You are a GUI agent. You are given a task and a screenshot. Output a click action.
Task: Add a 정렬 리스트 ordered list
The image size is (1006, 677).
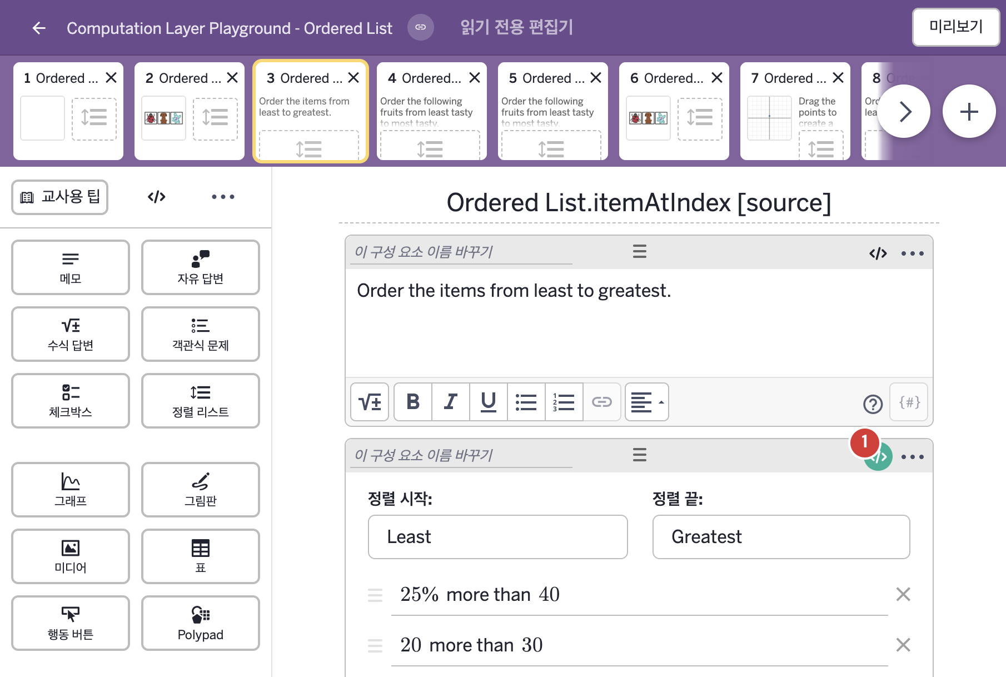coord(201,401)
